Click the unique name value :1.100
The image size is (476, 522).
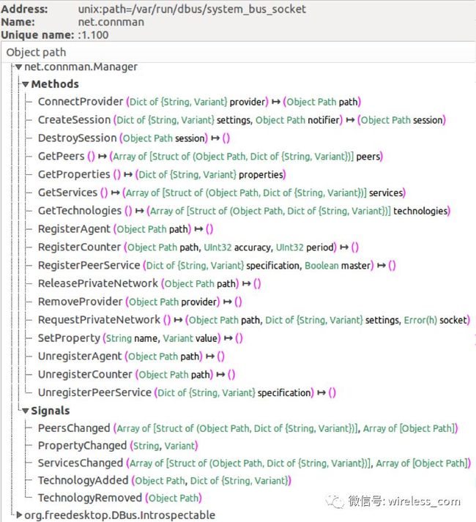(93, 35)
